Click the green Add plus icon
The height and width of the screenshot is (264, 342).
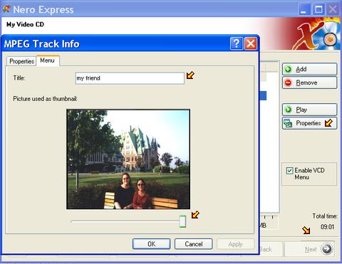point(288,69)
